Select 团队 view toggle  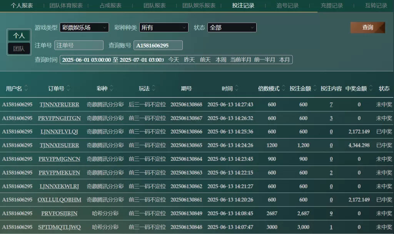point(19,49)
